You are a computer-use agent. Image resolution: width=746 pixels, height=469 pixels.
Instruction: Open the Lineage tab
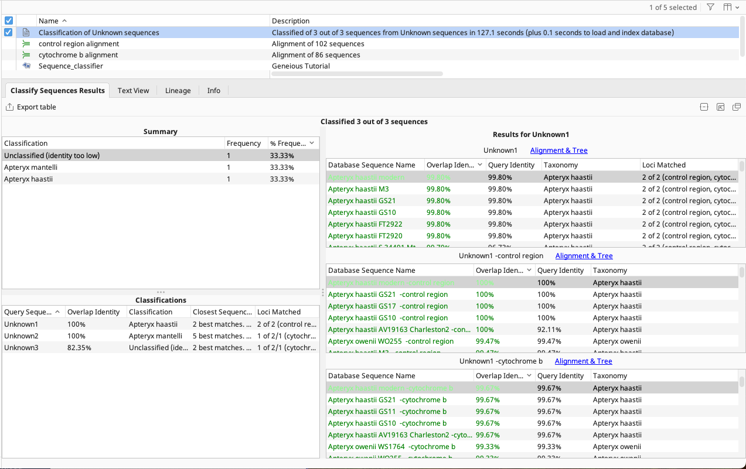178,91
